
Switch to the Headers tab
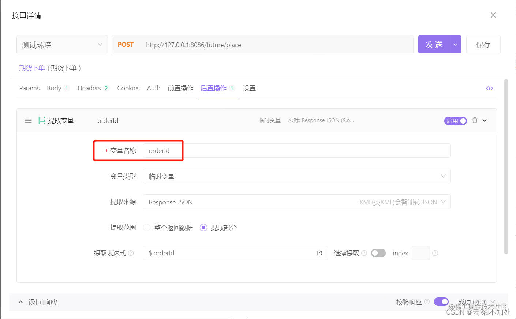point(89,88)
